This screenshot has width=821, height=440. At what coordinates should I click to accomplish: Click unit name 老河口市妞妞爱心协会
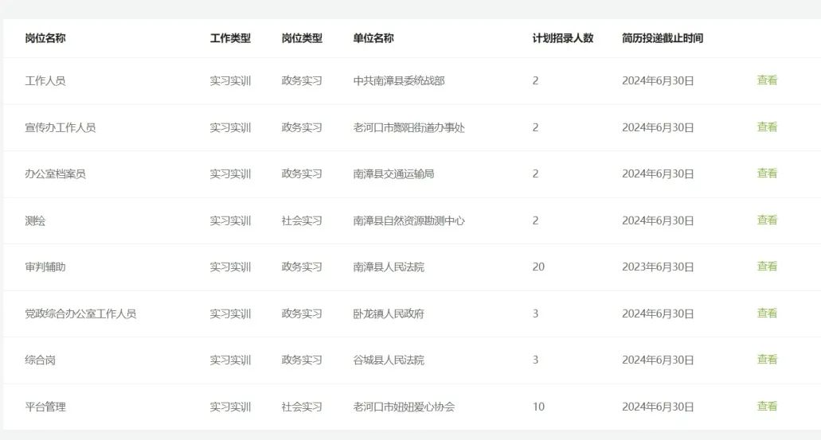click(x=404, y=407)
